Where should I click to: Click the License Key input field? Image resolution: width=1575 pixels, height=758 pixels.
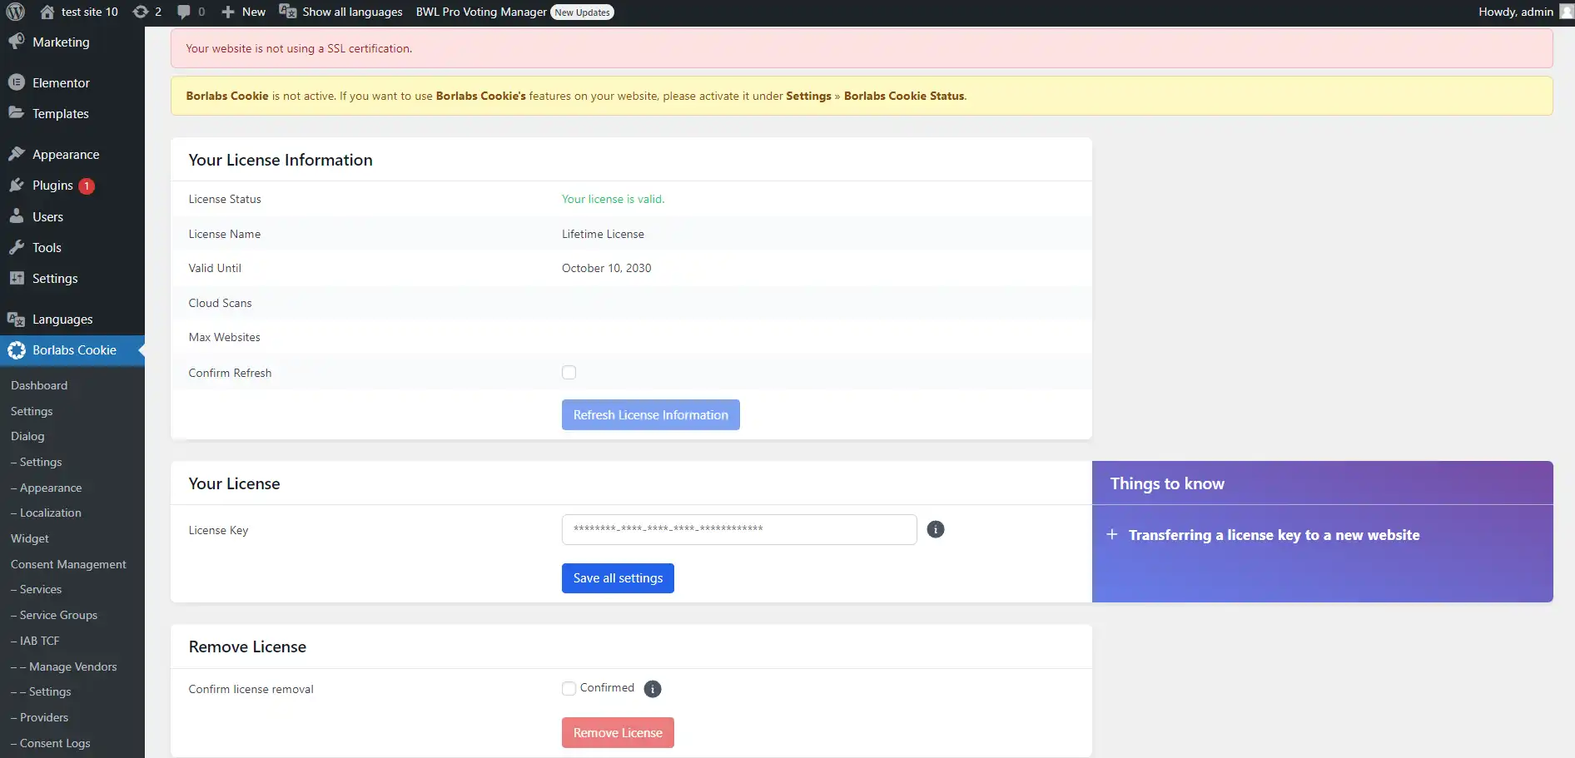pyautogui.click(x=739, y=529)
